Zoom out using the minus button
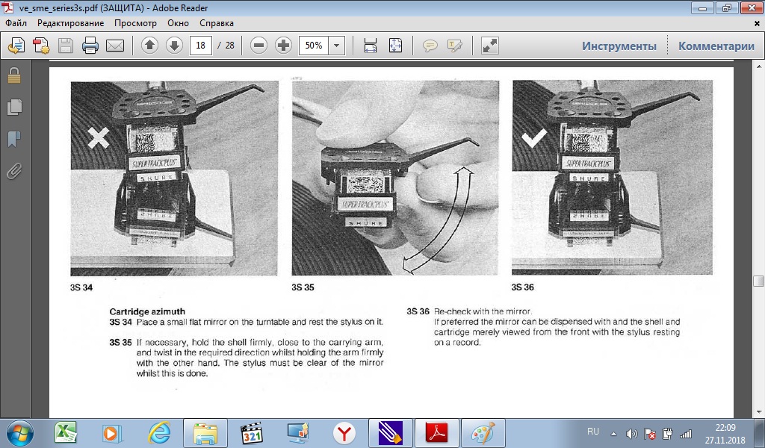 point(258,46)
